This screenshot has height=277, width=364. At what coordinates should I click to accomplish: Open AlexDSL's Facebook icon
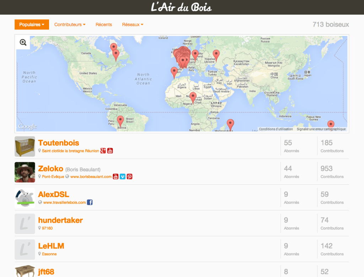90,202
